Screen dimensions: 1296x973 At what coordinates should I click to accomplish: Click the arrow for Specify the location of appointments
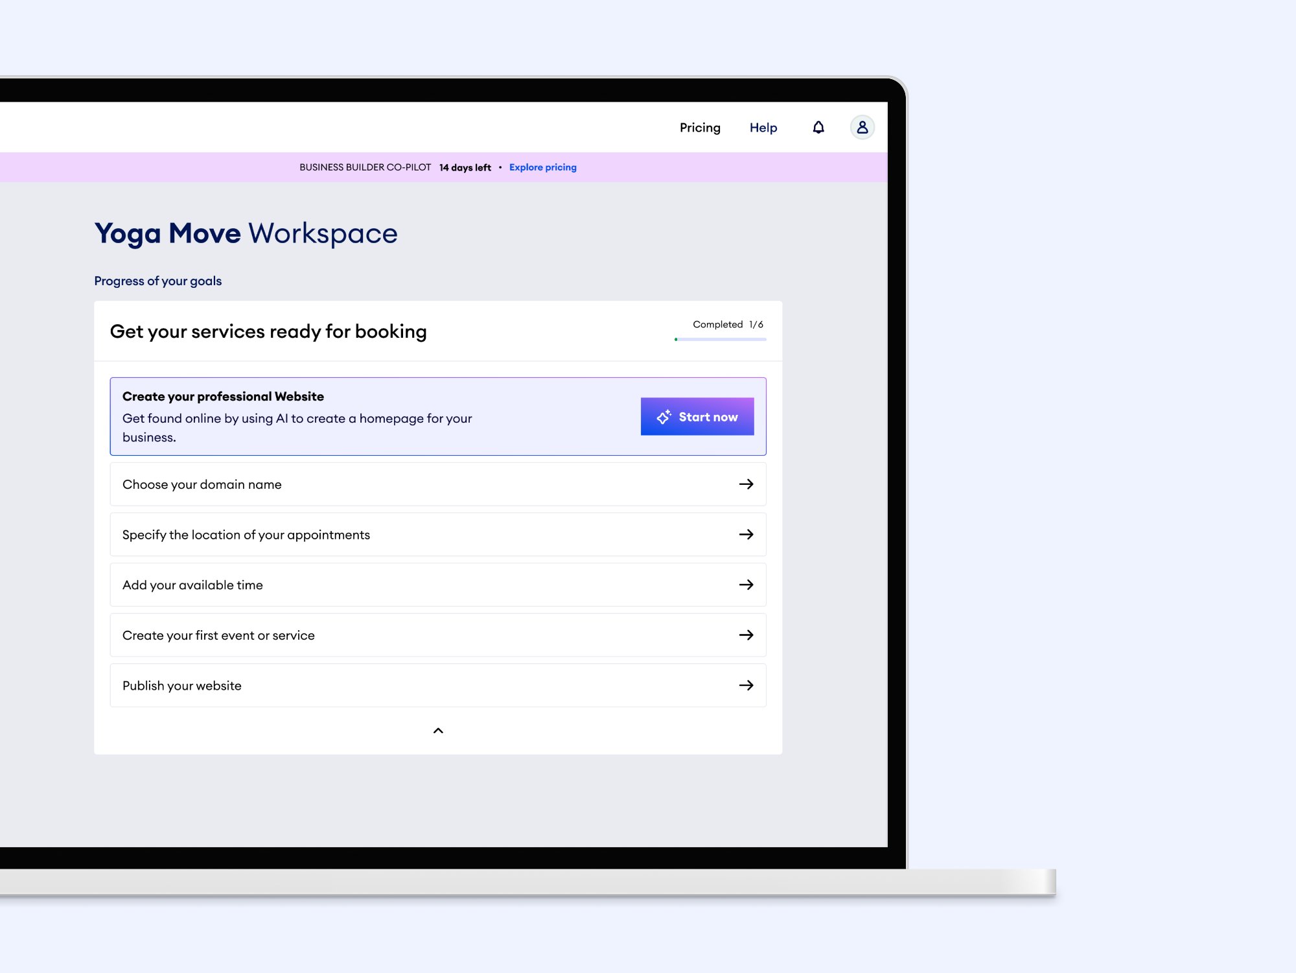click(x=746, y=534)
